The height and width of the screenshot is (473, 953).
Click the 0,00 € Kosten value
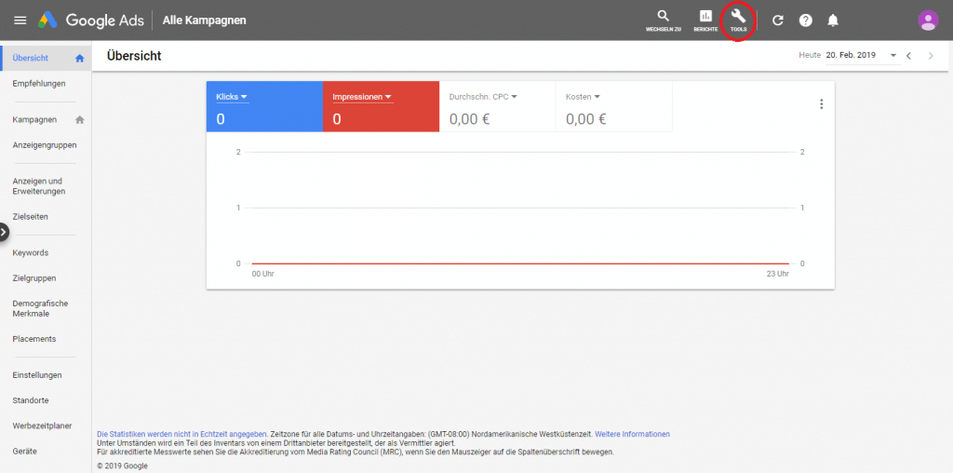pos(586,119)
